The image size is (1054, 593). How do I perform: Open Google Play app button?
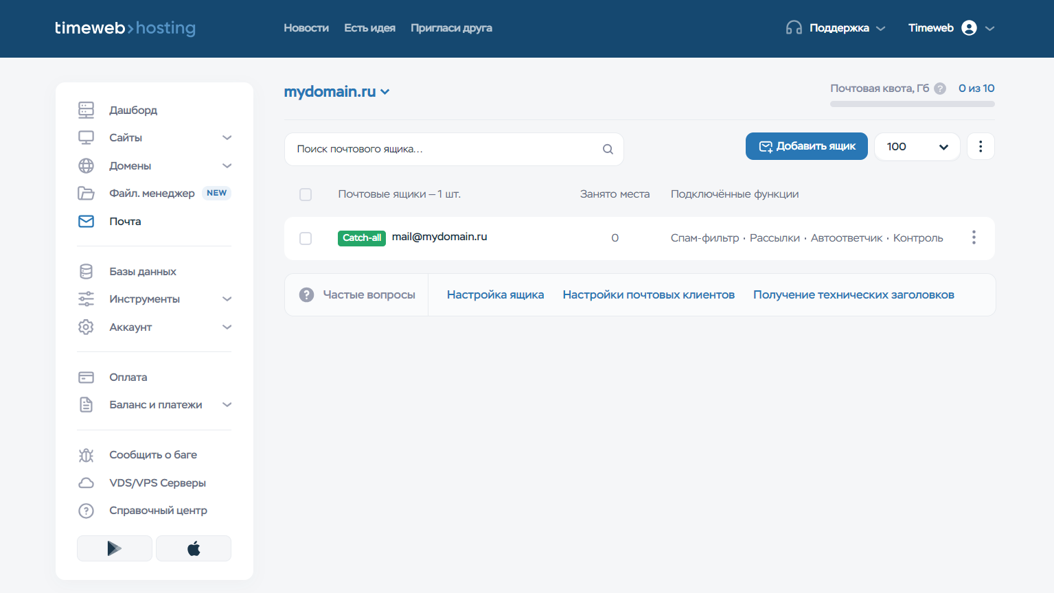point(115,548)
